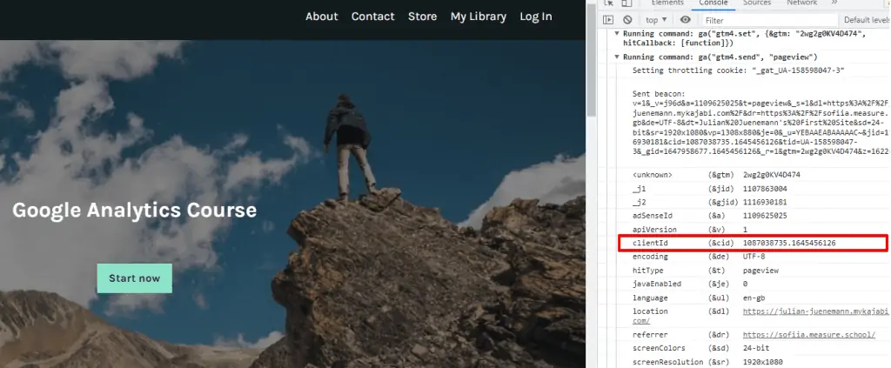
Task: Collapse the gtm4.send pageview entry
Action: [617, 57]
